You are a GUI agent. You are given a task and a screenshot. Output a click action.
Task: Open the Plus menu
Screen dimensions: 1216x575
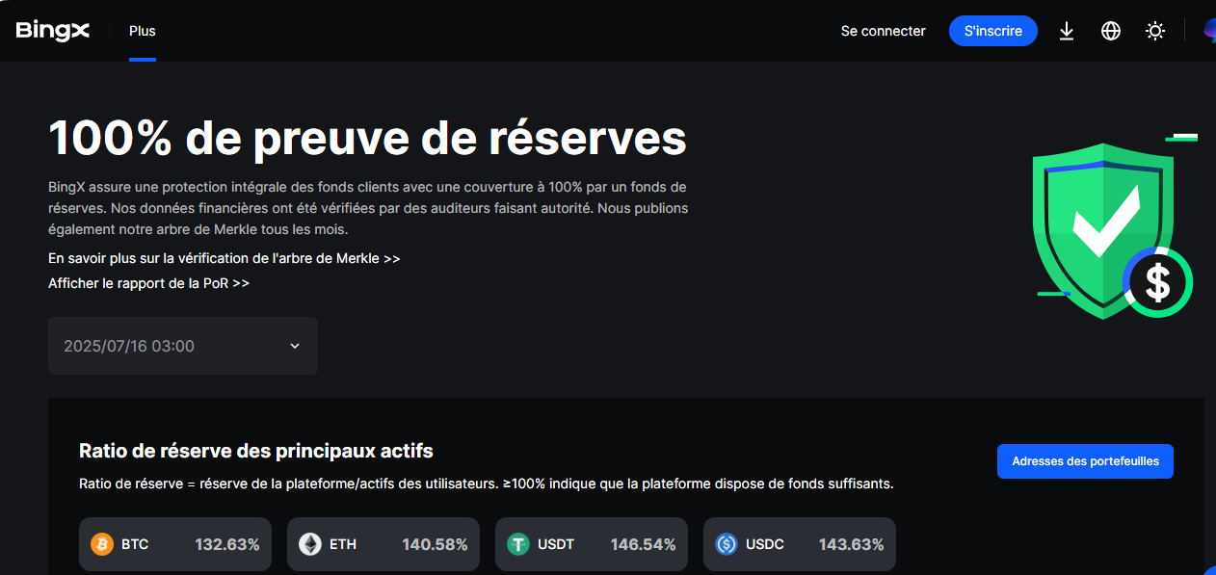tap(142, 30)
